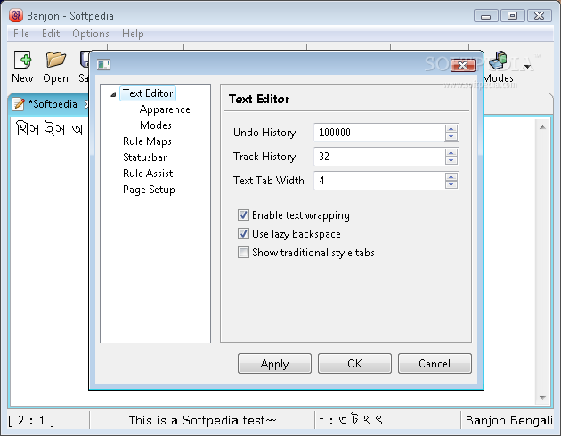Click the Track History value field
The image size is (561, 436).
click(x=378, y=157)
